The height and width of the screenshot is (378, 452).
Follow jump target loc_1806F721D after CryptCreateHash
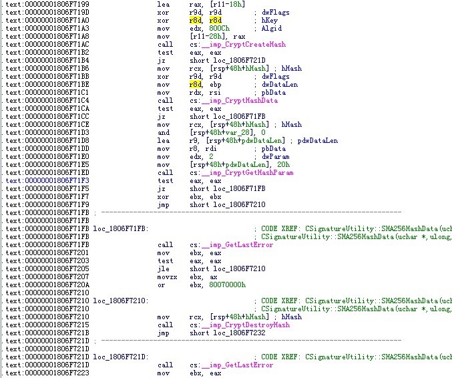pos(239,61)
